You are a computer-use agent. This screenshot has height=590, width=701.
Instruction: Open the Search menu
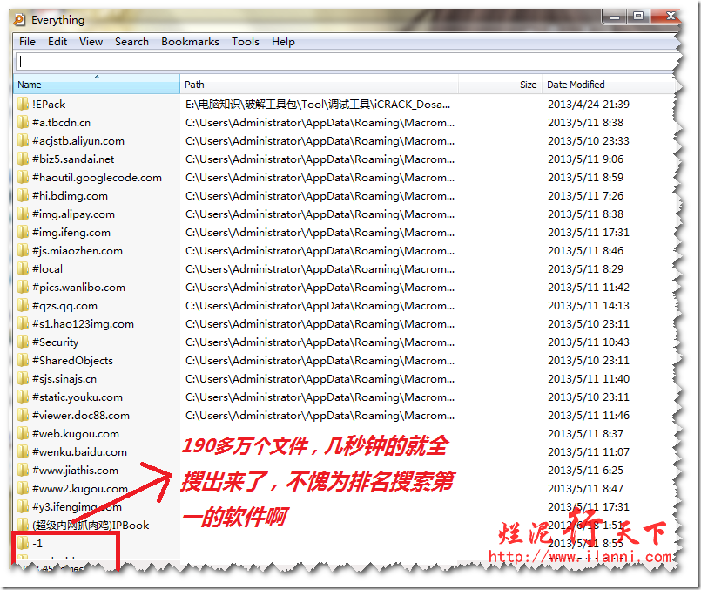[131, 42]
